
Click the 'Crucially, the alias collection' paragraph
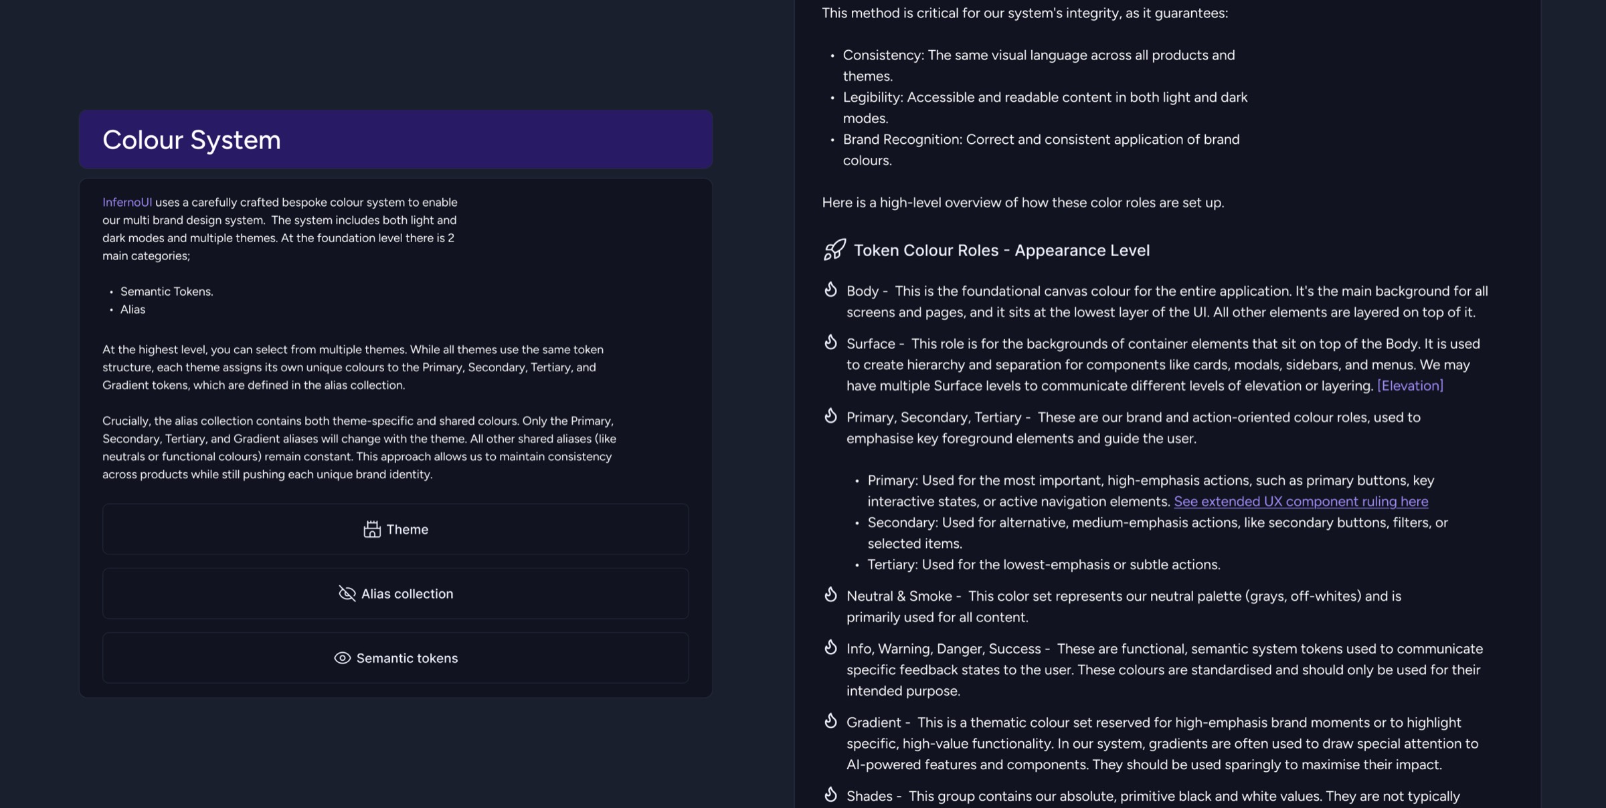pos(359,447)
